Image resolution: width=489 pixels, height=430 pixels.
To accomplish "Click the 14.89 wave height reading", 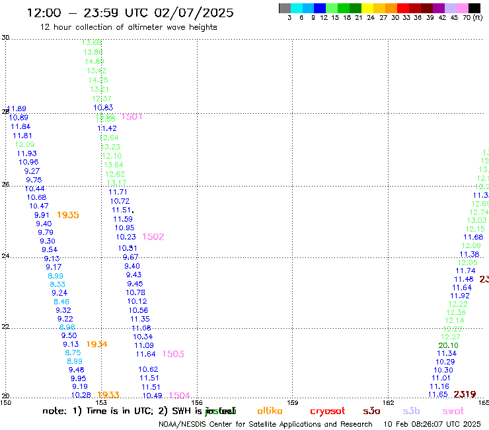I will [x=94, y=62].
